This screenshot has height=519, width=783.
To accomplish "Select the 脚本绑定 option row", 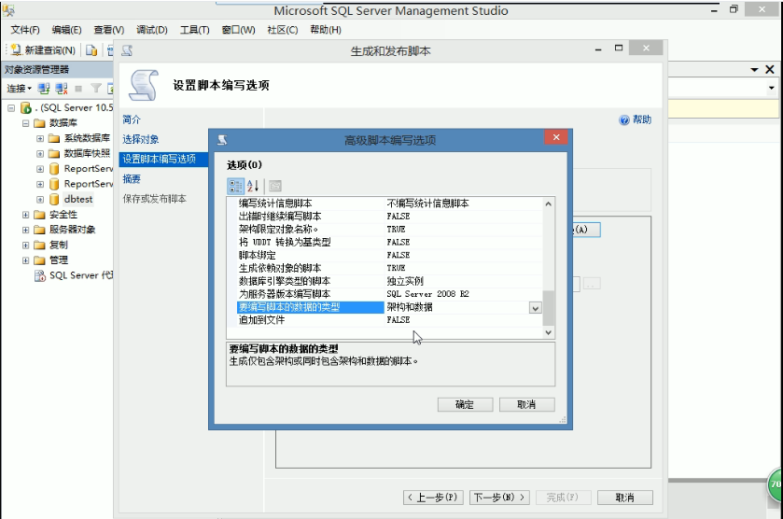I will 389,255.
